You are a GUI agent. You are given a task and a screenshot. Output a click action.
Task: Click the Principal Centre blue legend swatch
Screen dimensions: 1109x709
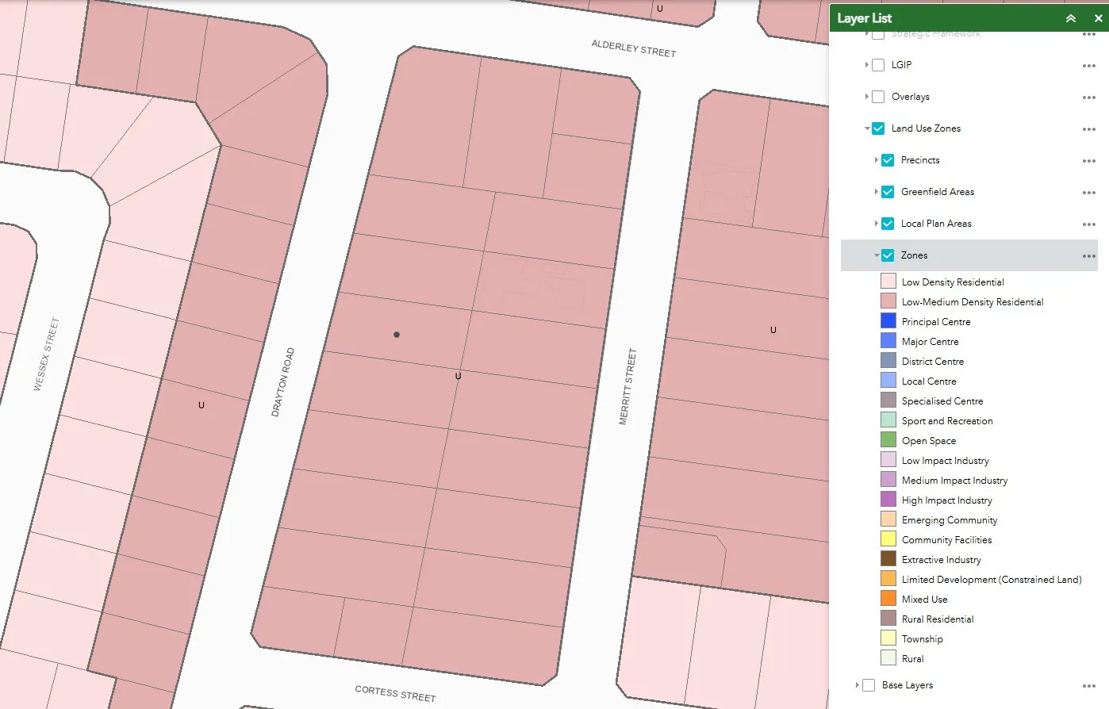coord(888,321)
